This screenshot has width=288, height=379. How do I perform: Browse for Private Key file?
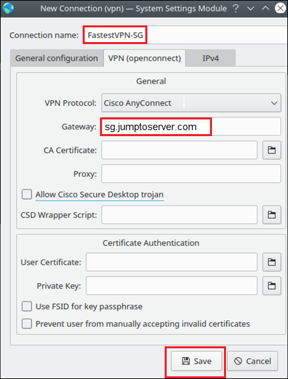272,286
